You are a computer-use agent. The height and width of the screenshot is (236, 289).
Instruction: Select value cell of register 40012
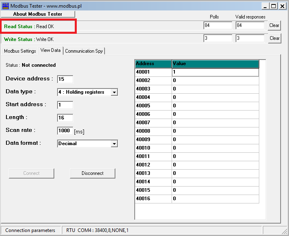click(x=215, y=165)
